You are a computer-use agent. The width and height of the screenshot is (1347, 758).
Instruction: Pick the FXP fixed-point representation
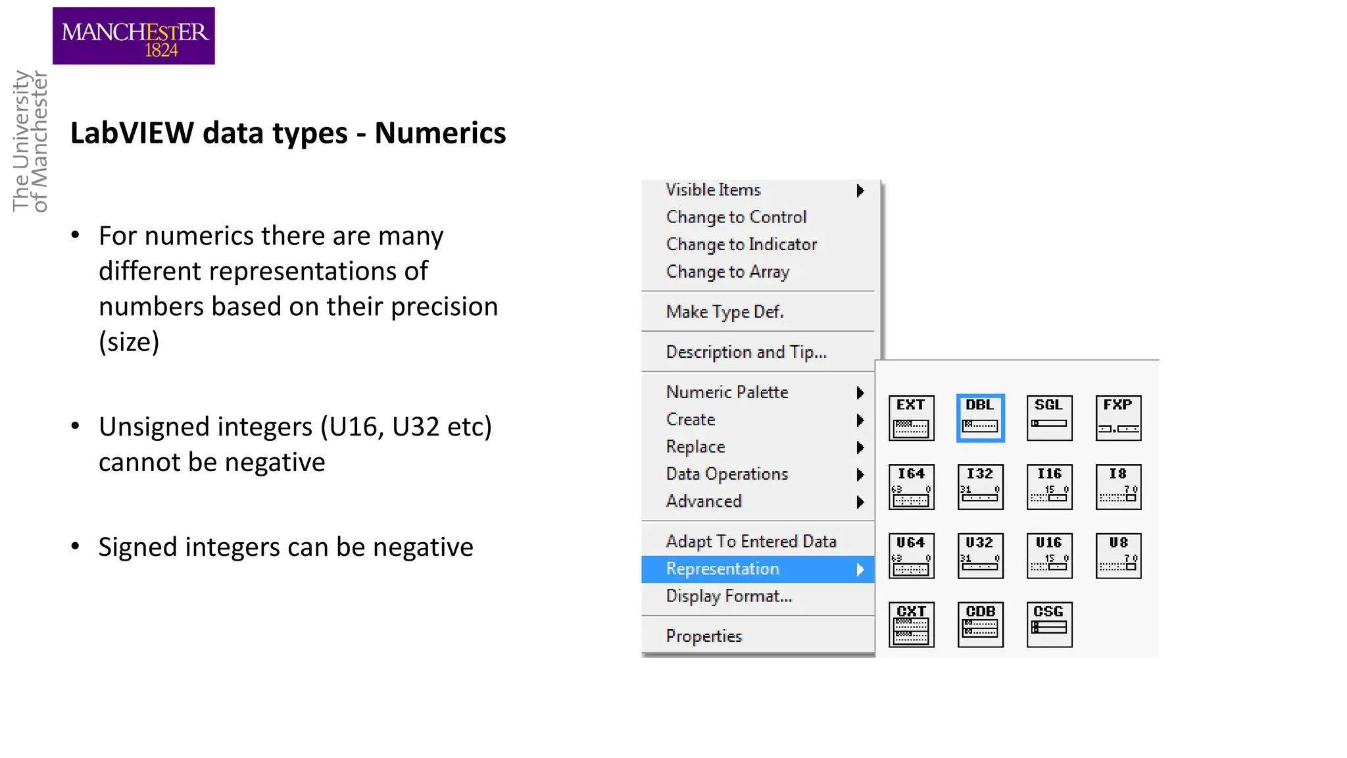(1118, 418)
